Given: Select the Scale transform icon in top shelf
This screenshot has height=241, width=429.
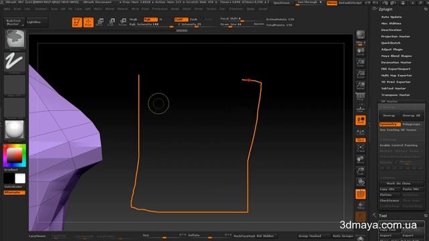Looking at the screenshot, I should (x=111, y=22).
